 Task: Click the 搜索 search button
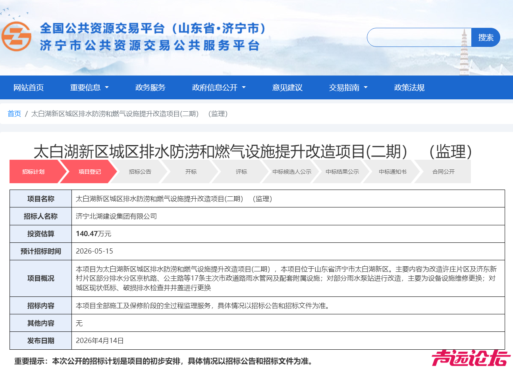pos(486,37)
